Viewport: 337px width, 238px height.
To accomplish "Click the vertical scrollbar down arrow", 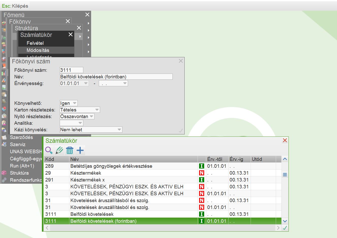I will [x=285, y=221].
